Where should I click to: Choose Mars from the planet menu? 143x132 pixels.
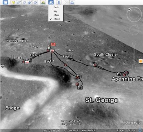point(56,15)
